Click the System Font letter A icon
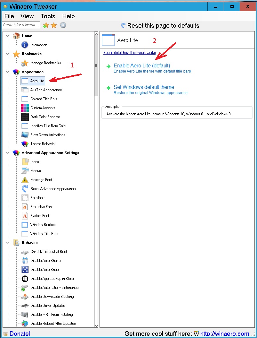 coord(25,216)
